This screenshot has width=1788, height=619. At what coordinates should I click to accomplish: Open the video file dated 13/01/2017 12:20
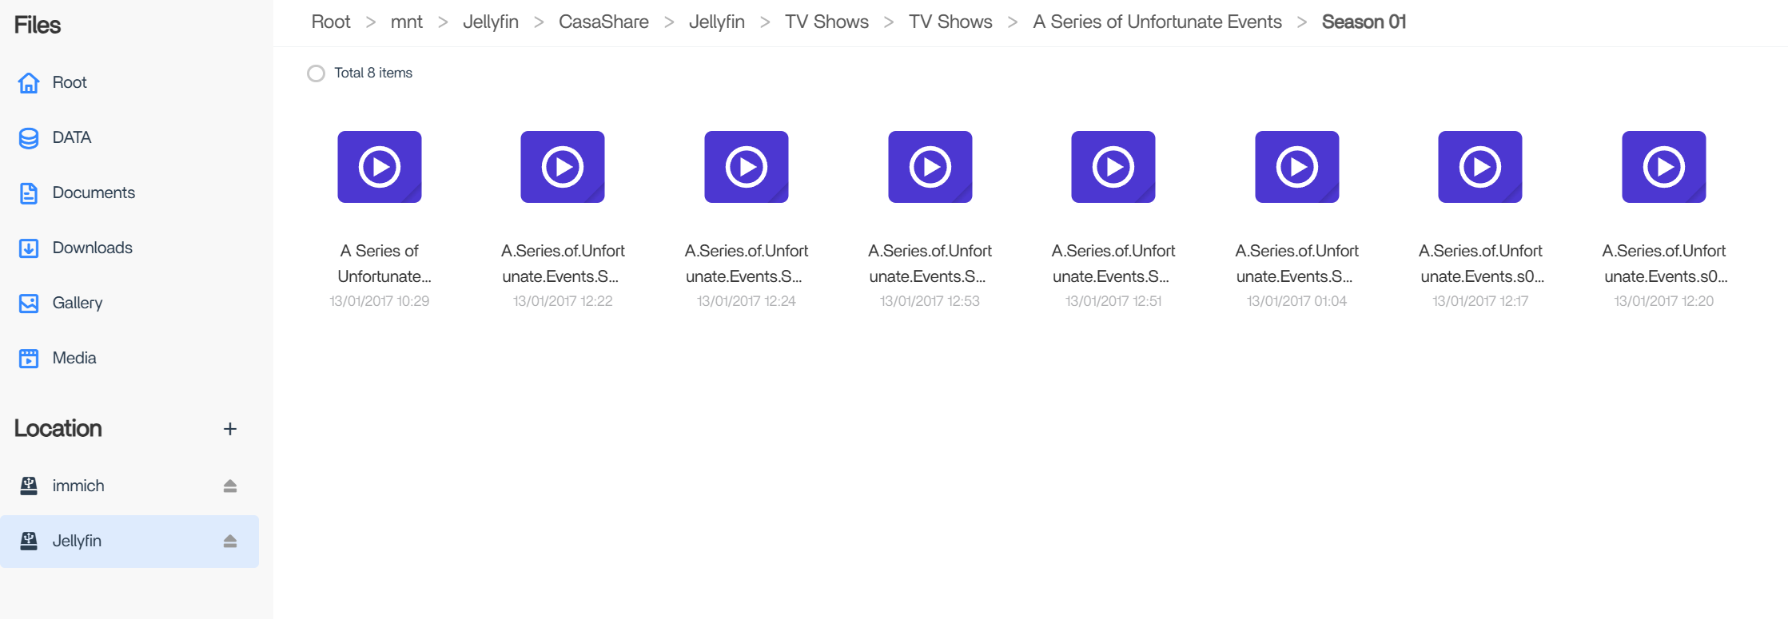click(1664, 167)
